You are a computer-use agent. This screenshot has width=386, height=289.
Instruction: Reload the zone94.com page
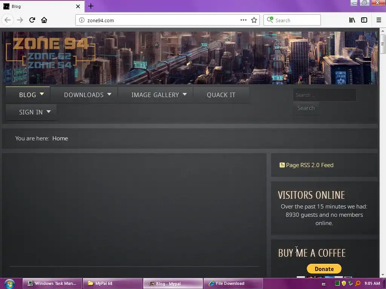[x=32, y=20]
